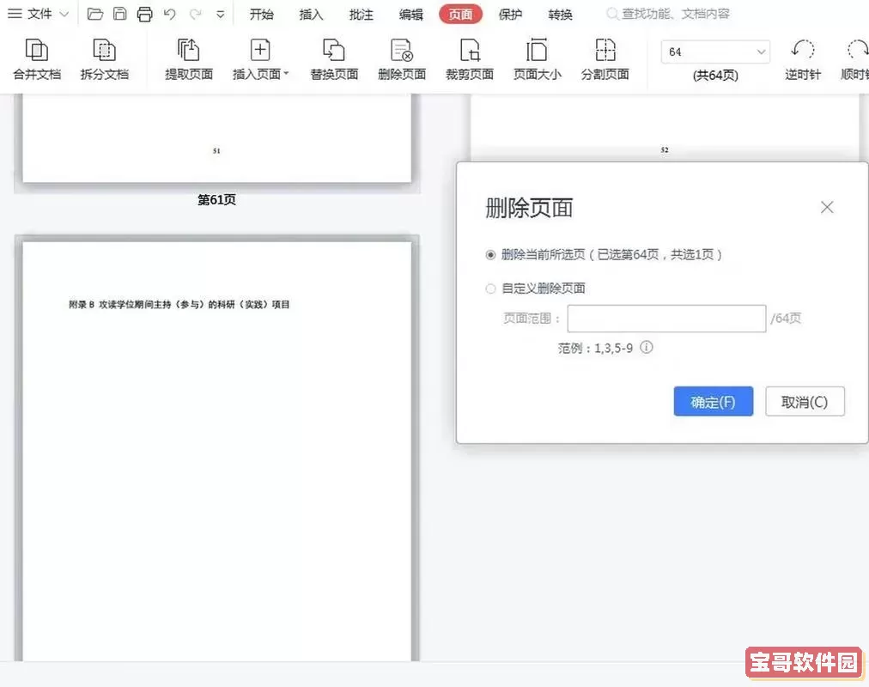
Task: Click the 分割页面 (Split Page) icon
Action: 606,58
